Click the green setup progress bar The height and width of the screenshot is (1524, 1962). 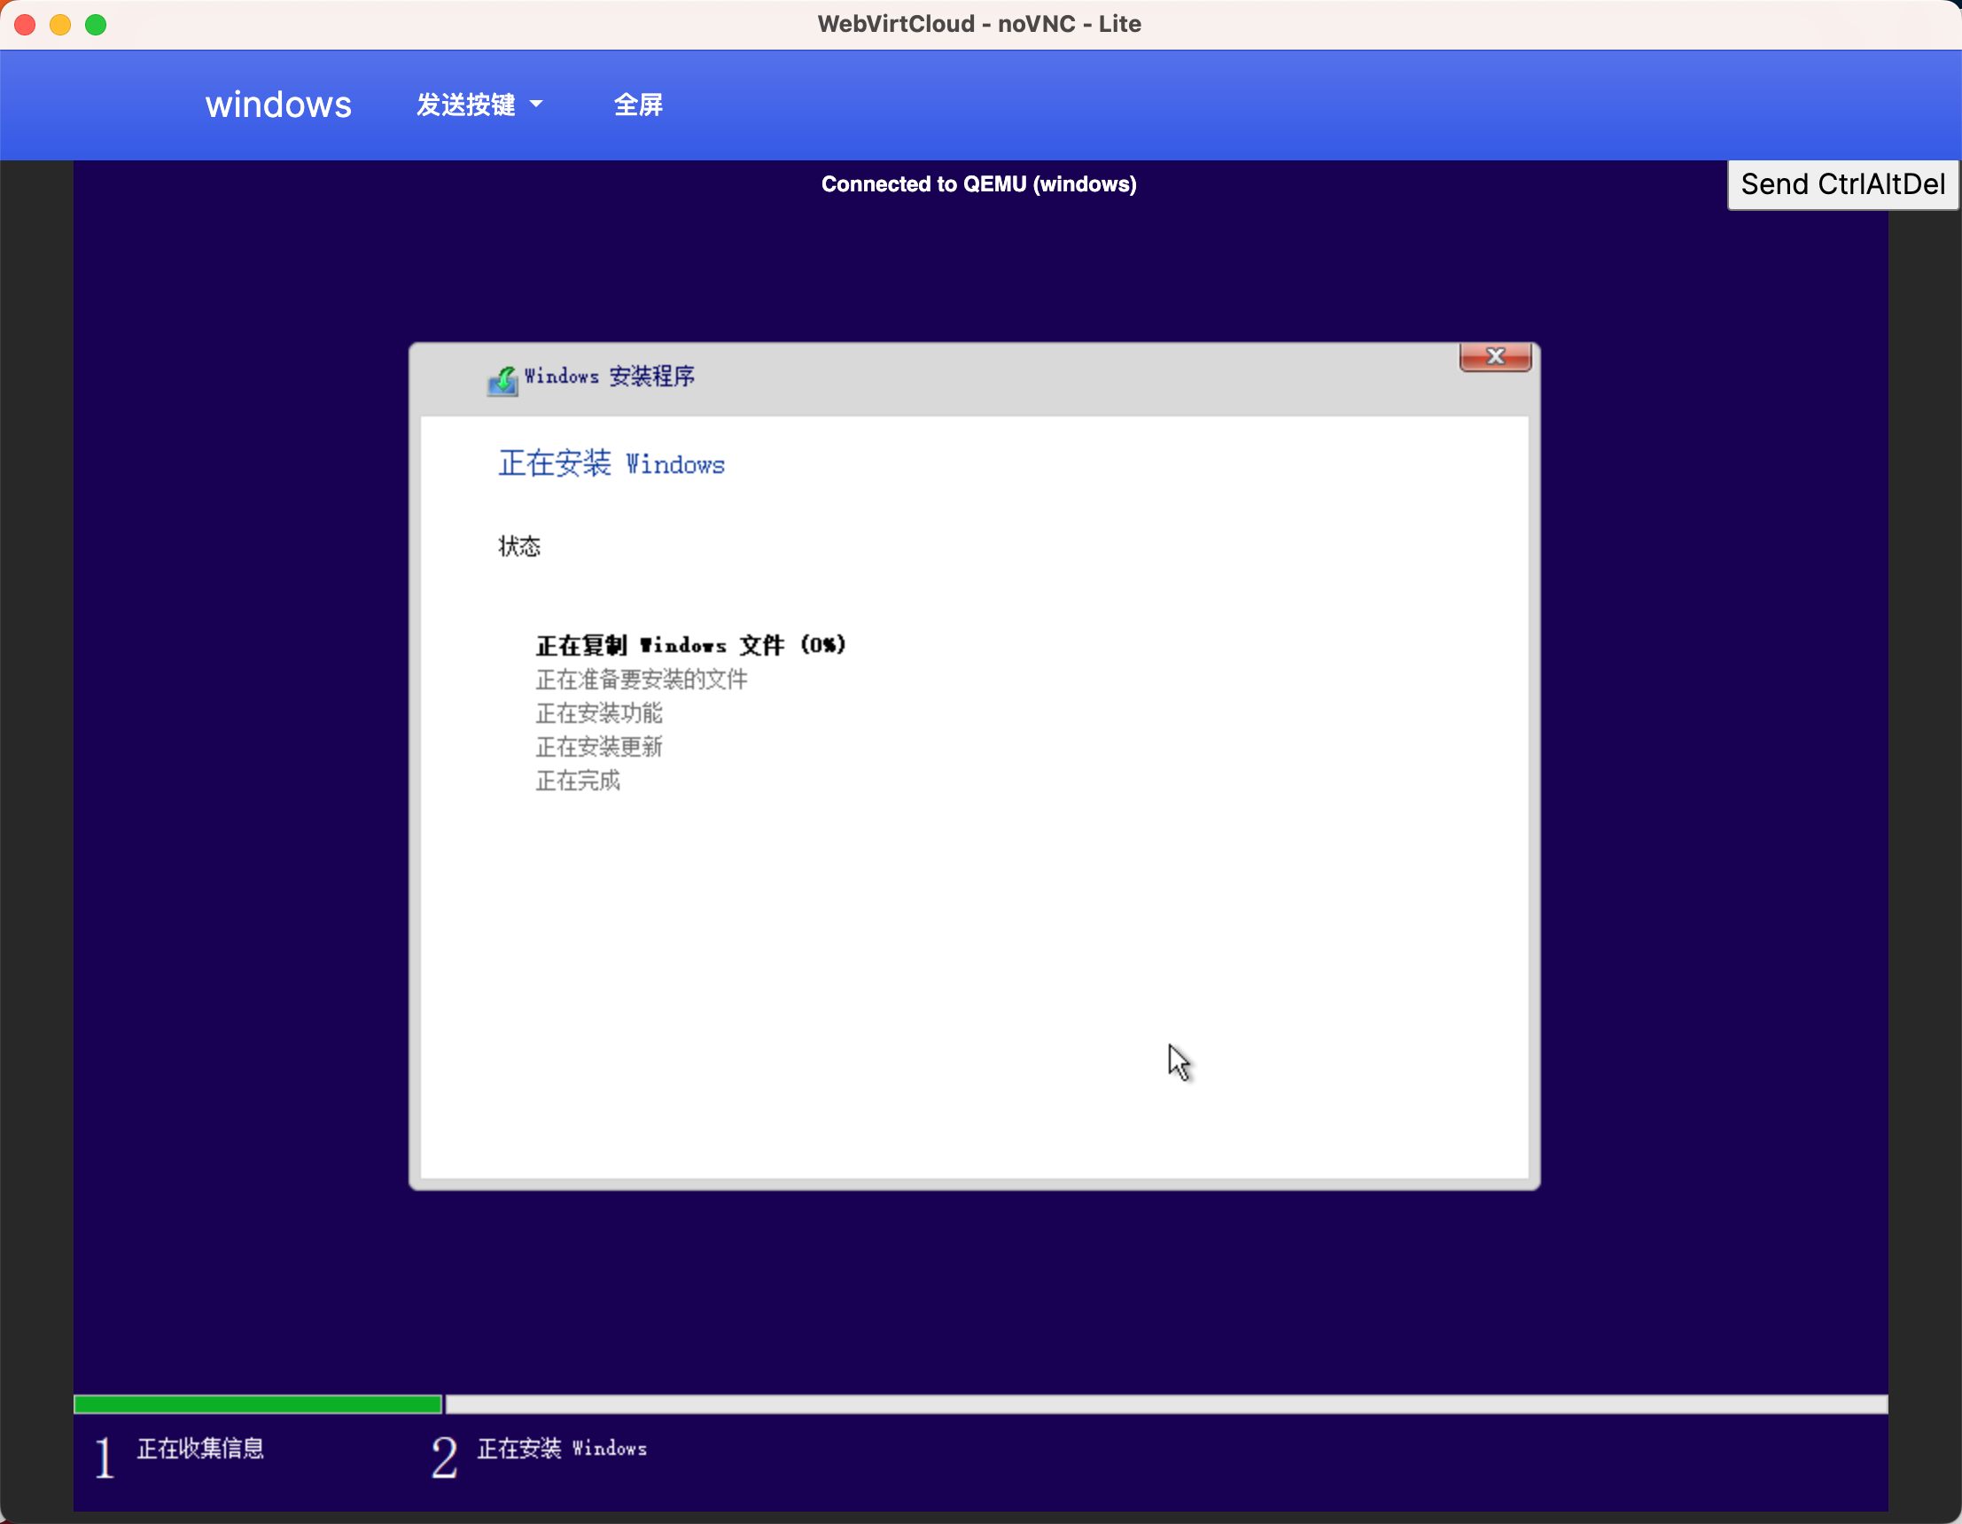pyautogui.click(x=257, y=1403)
